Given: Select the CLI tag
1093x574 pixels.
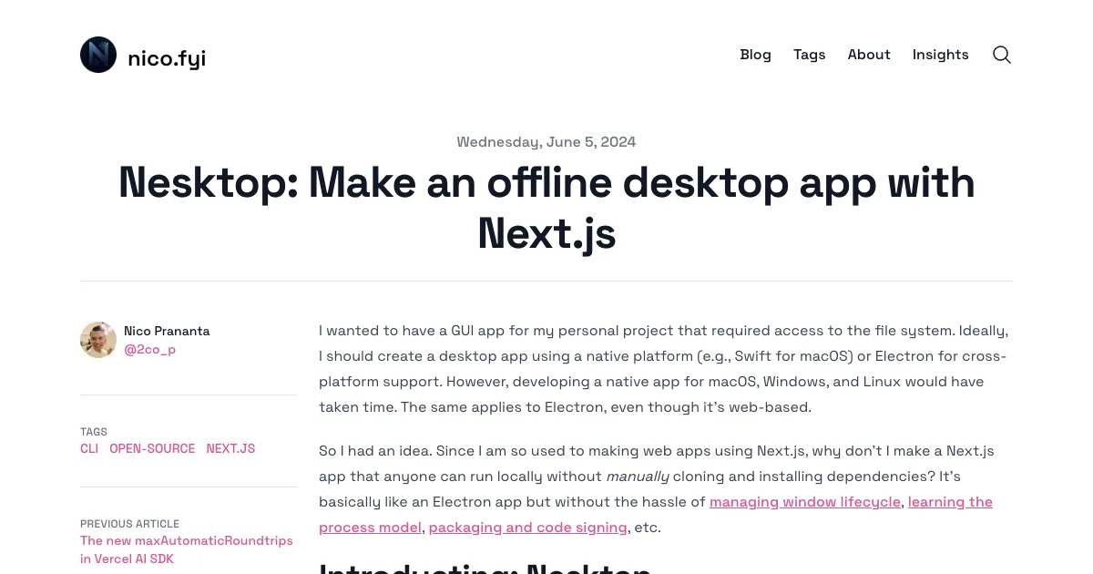Looking at the screenshot, I should 89,448.
